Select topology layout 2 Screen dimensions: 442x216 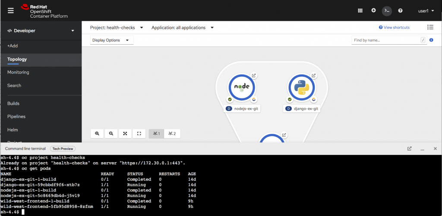(172, 134)
